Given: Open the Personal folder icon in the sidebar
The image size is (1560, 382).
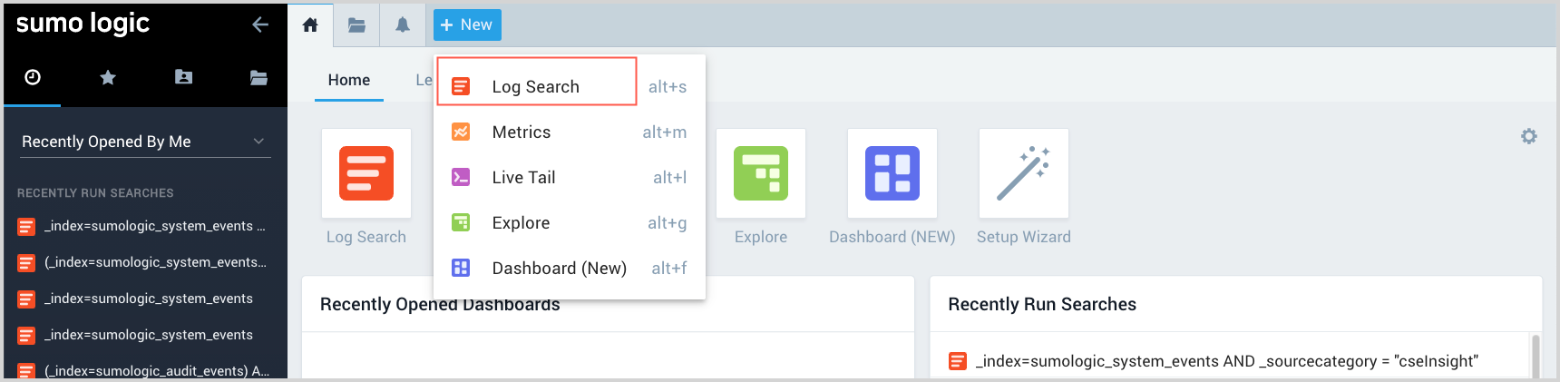Looking at the screenshot, I should (x=183, y=77).
